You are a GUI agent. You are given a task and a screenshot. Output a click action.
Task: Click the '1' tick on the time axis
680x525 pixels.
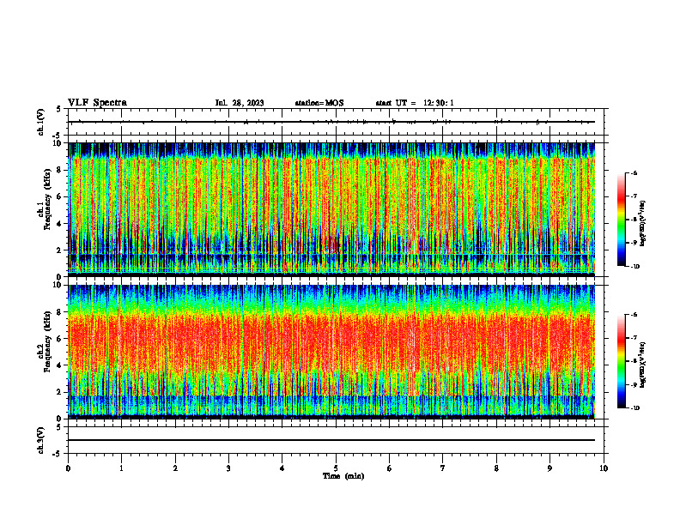121,468
